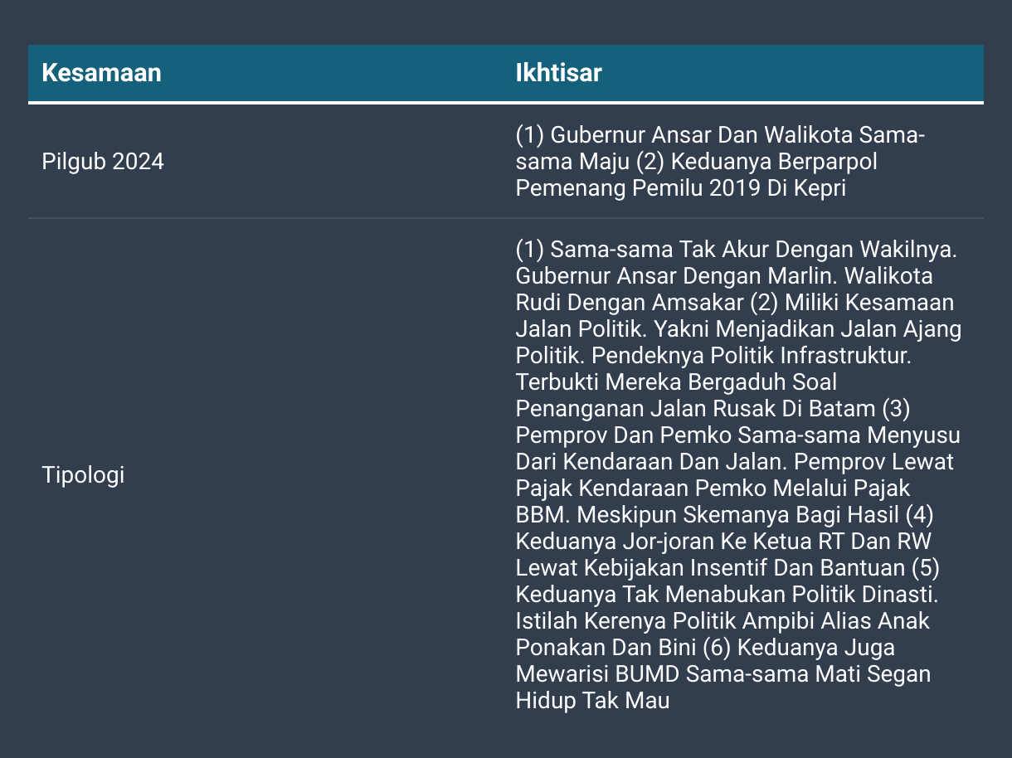
Task: Click the text "Pendeknya Politik Infrastruktur"
Action: 750,355
